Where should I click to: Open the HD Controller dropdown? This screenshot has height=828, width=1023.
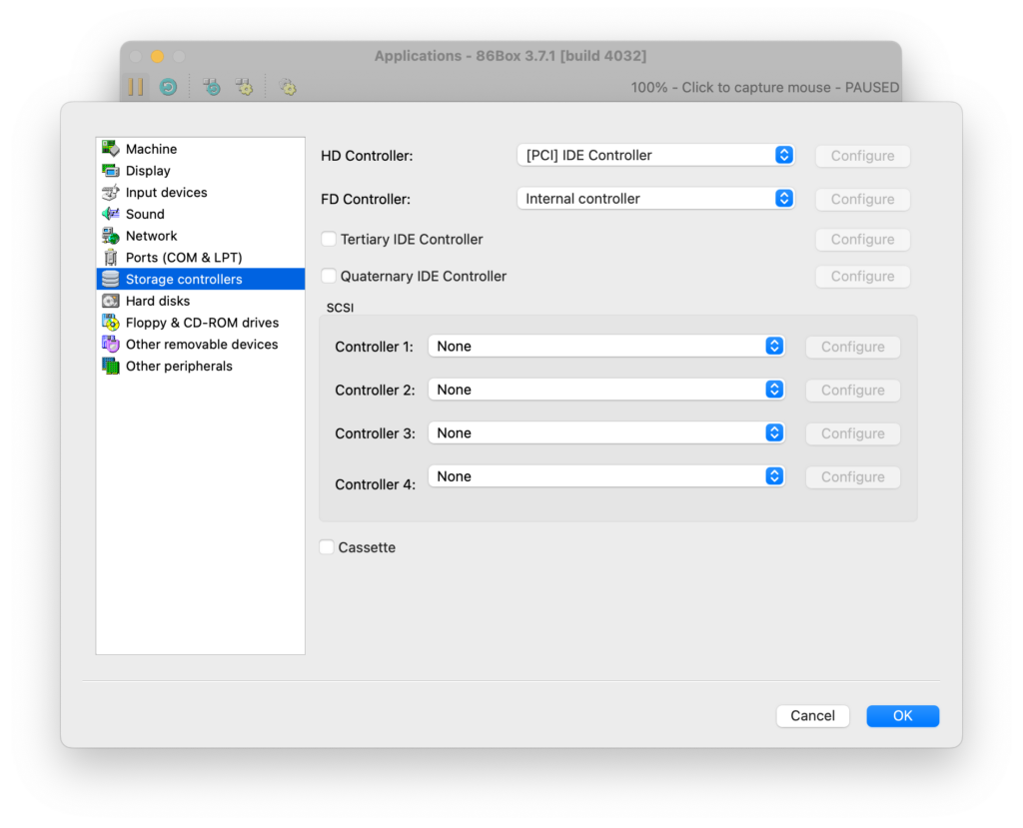coord(655,155)
